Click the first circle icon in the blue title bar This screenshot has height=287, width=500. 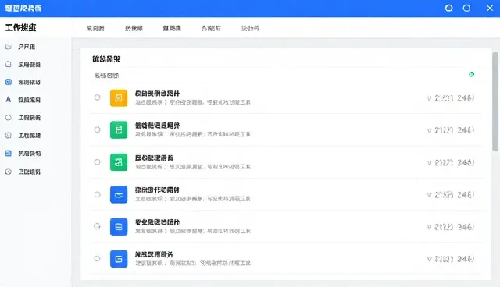(x=448, y=8)
